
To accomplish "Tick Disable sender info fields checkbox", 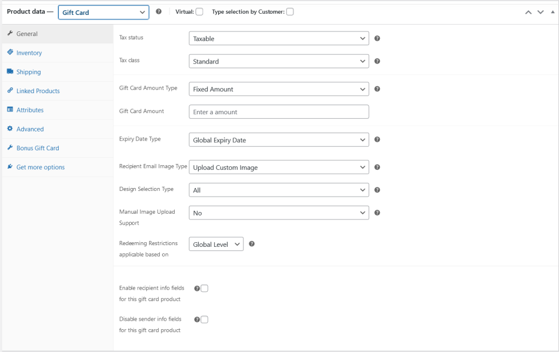I will [x=204, y=319].
